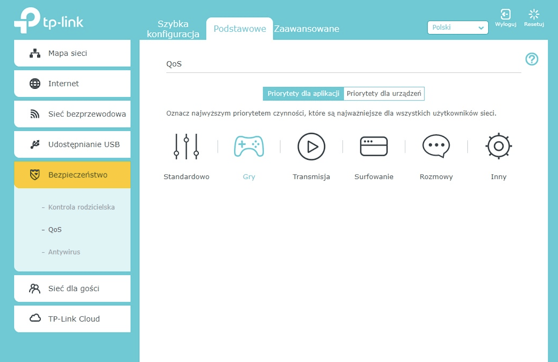558x362 pixels.
Task: Open Antywirus submenu item
Action: pos(64,252)
